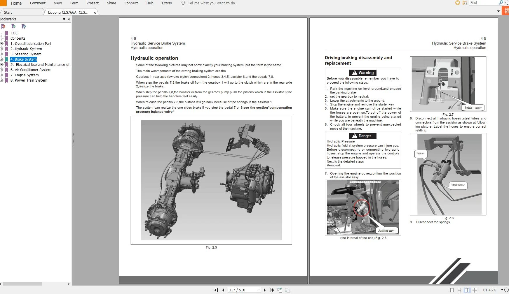Click the delete bookmark icon
Image resolution: width=509 pixels, height=294 pixels.
4,27
